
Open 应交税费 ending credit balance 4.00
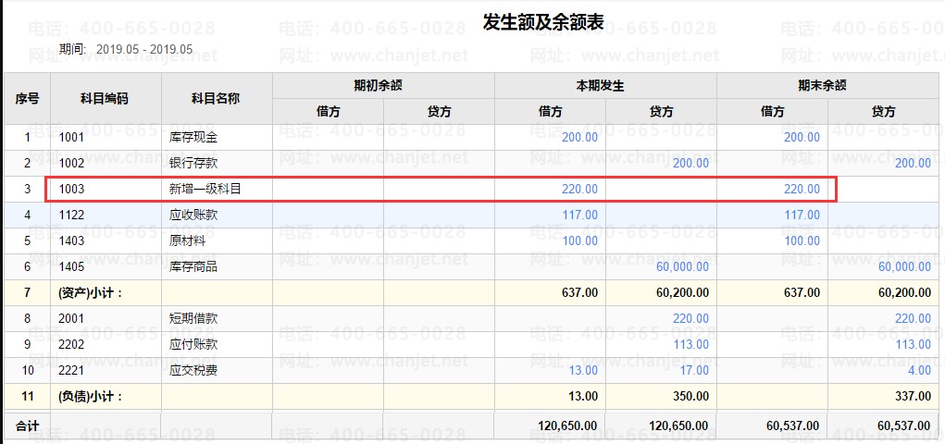point(919,370)
